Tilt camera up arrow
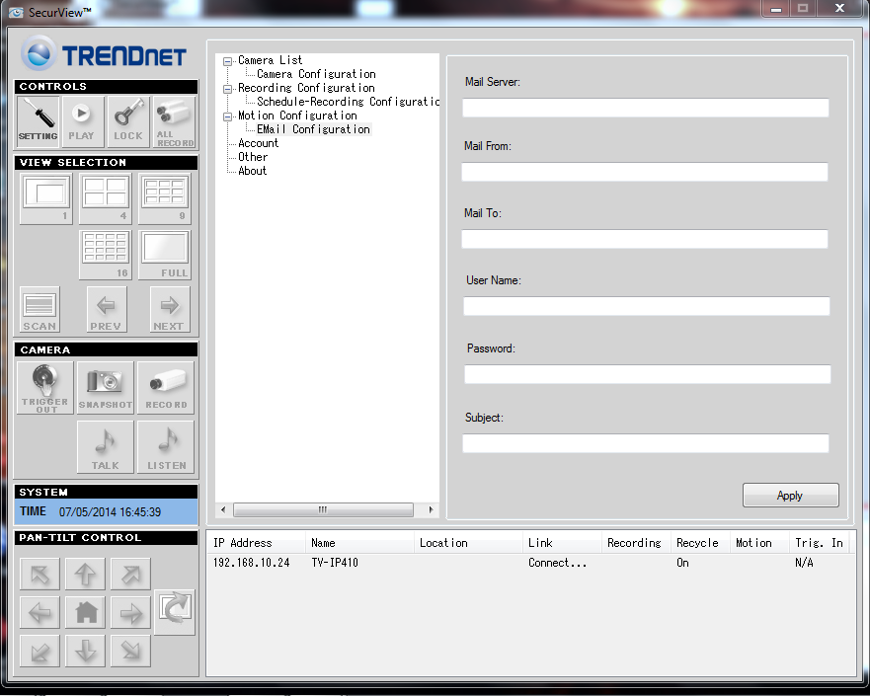 (86, 574)
